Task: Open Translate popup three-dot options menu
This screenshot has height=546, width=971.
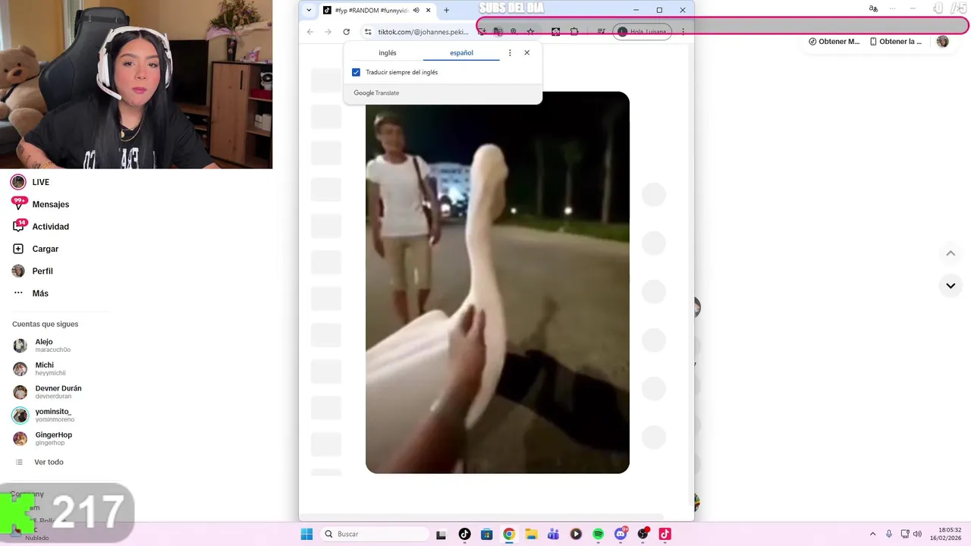Action: coord(510,53)
